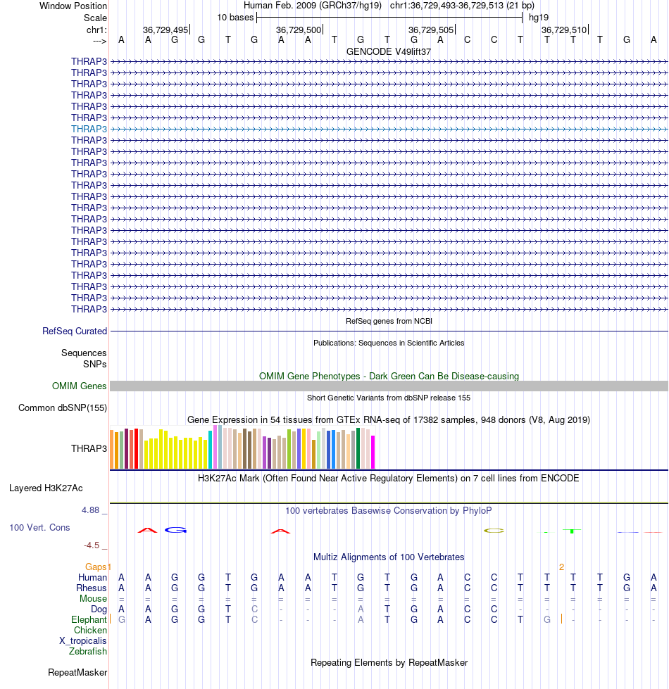Viewport: 669px width, 689px height.
Task: Click the "Dog" alignment row label
Action: pos(99,609)
